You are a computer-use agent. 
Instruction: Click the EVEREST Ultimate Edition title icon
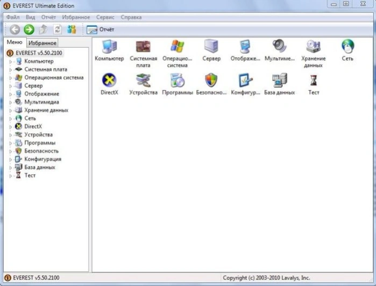click(x=6, y=6)
